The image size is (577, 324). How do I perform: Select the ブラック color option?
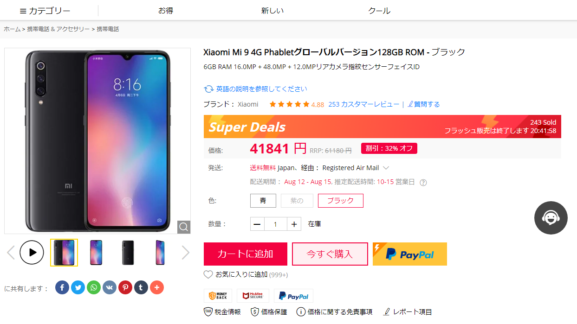coord(341,201)
